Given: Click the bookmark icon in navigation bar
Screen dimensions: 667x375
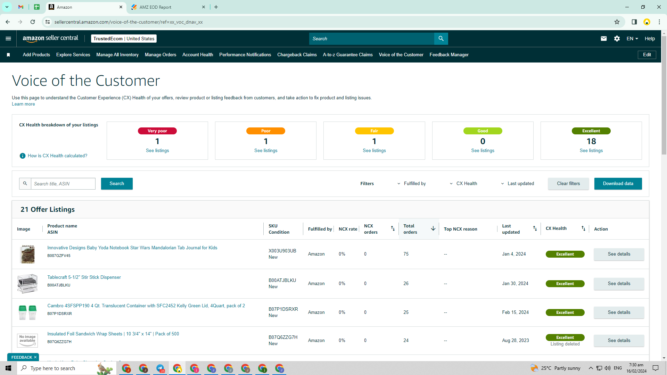Looking at the screenshot, I should [8, 55].
